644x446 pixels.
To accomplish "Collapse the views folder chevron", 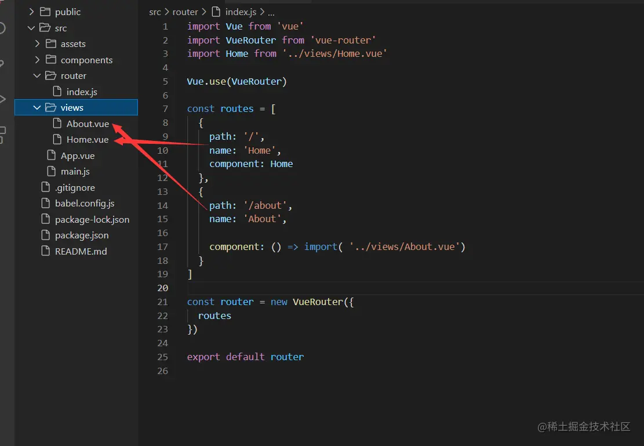I will (x=37, y=108).
